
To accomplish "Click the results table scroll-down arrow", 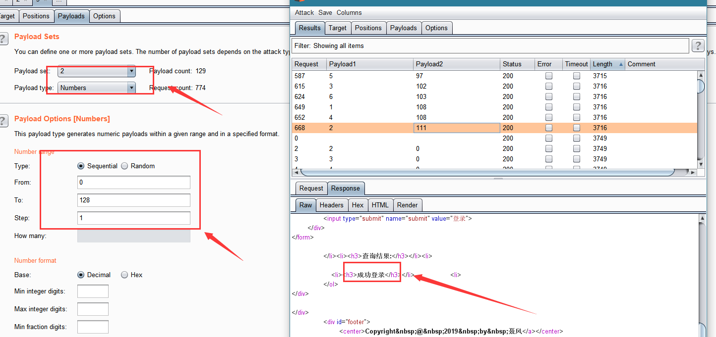I will point(701,164).
